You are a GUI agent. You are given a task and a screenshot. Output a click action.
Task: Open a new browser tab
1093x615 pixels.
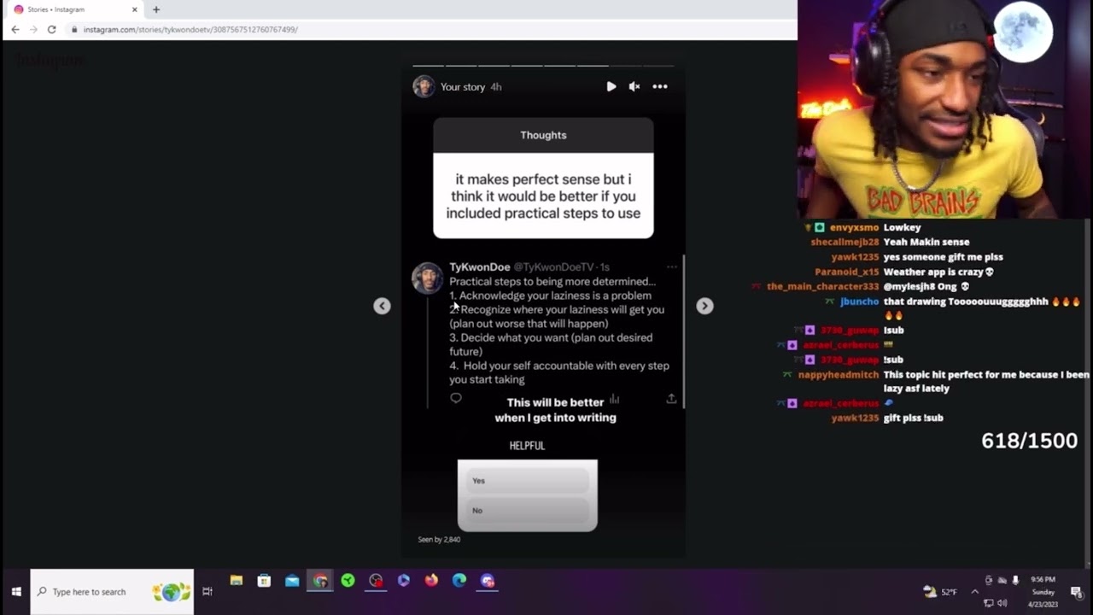click(x=156, y=9)
